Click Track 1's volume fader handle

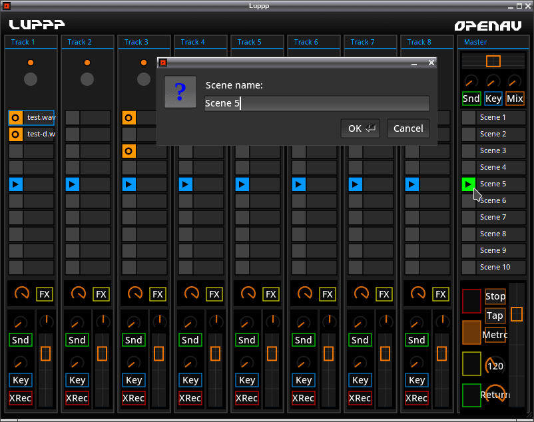click(46, 353)
